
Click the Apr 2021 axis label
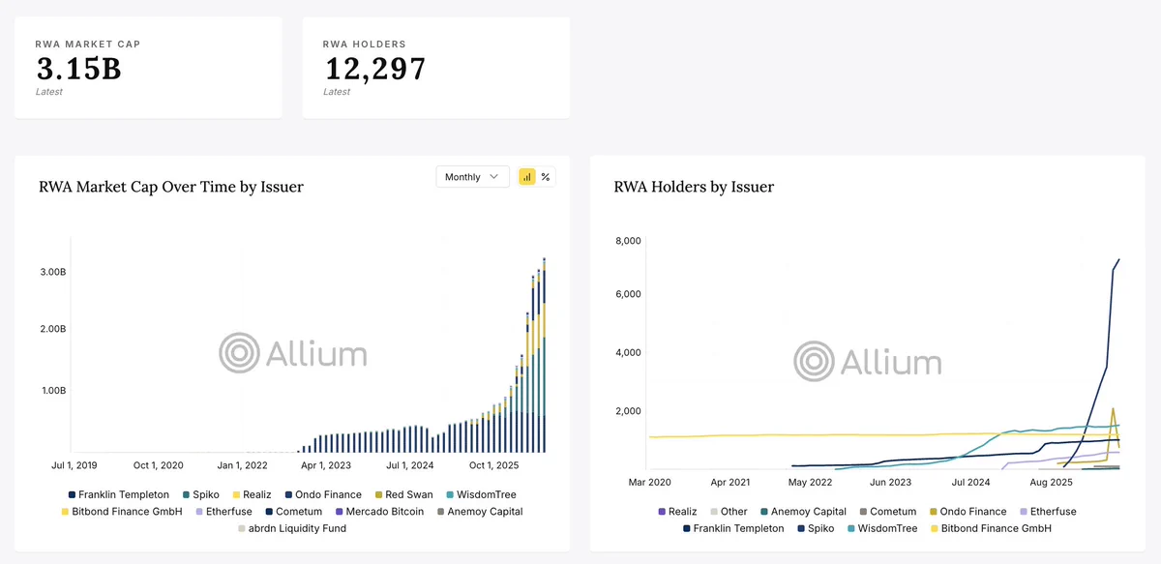[730, 482]
